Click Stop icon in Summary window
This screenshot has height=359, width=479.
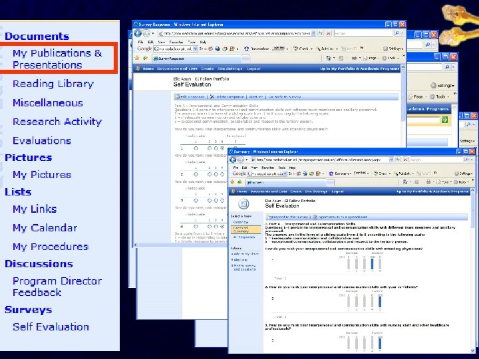[405, 160]
